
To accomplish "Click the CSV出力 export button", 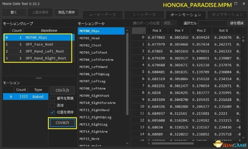I will tap(62, 123).
